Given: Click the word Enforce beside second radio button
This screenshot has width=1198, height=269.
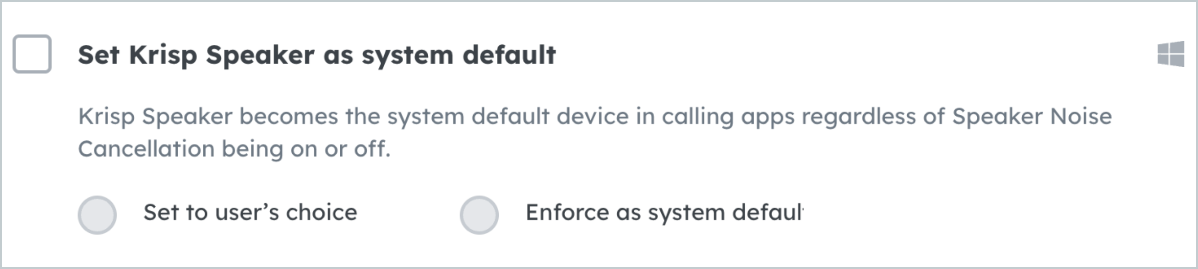Looking at the screenshot, I should point(567,213).
